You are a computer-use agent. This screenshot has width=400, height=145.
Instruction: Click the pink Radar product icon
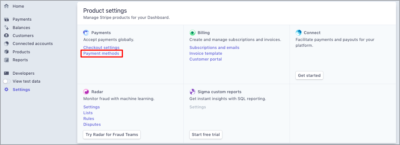(86, 92)
